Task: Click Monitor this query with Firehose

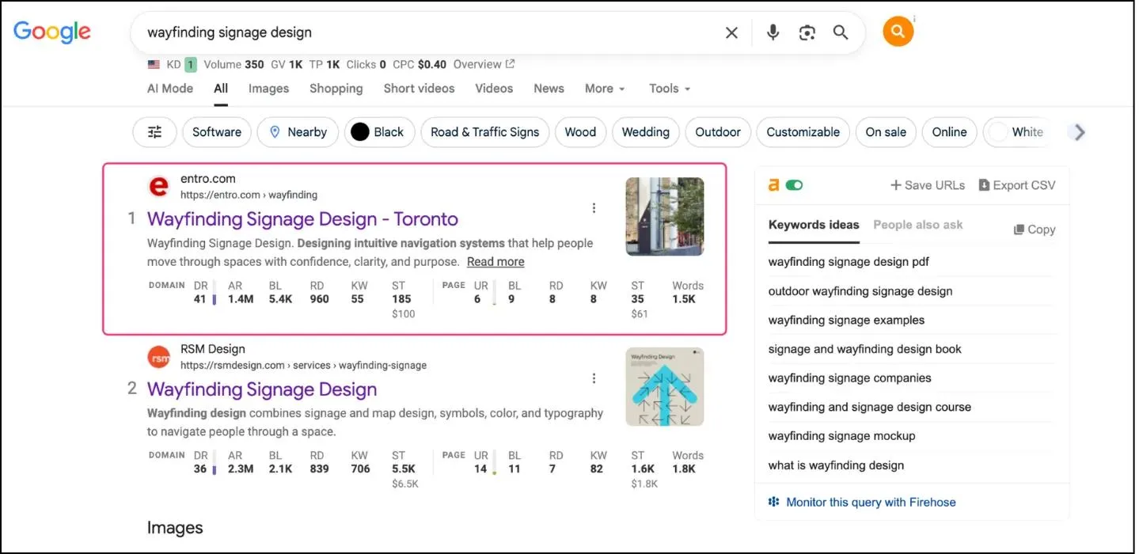Action: tap(862, 502)
